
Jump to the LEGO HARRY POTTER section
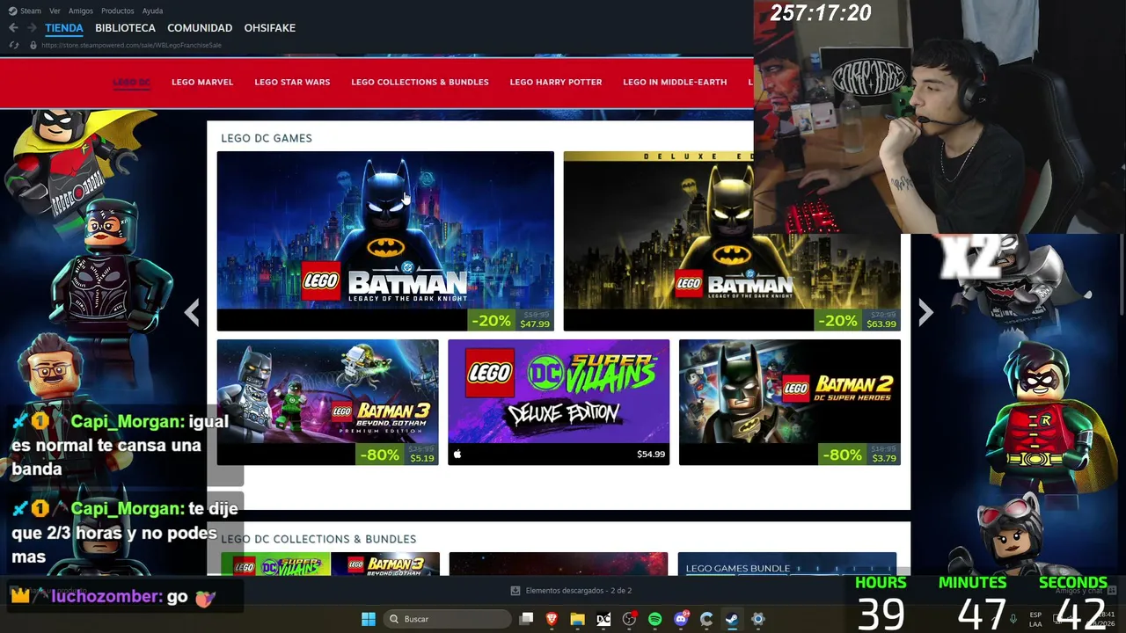556,82
